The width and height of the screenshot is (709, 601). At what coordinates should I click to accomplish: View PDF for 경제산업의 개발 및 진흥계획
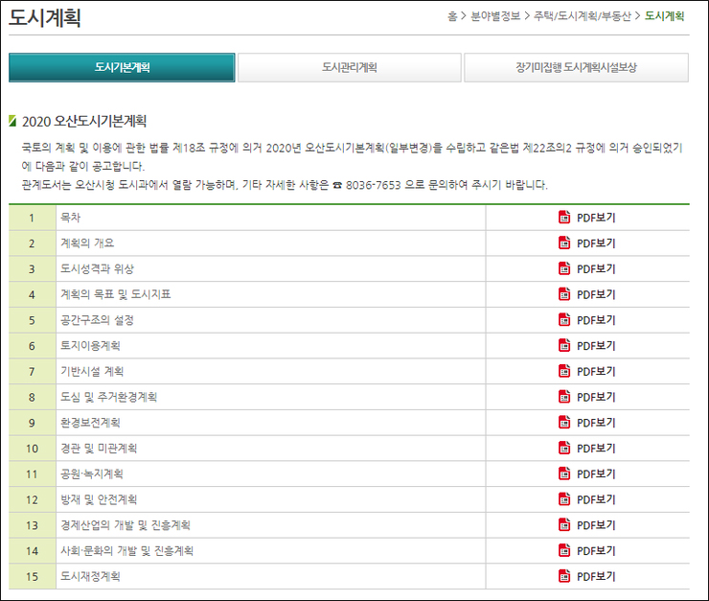[595, 525]
